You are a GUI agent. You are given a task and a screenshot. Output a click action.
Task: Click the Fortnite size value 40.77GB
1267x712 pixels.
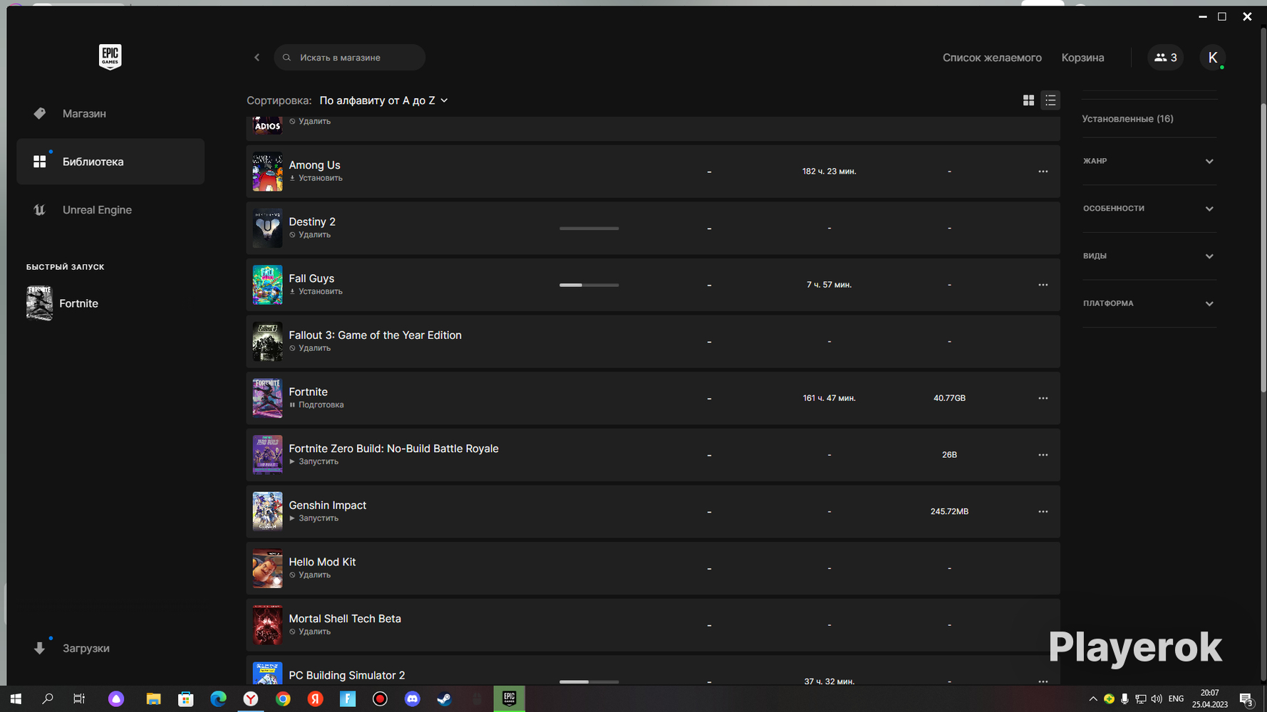949,398
